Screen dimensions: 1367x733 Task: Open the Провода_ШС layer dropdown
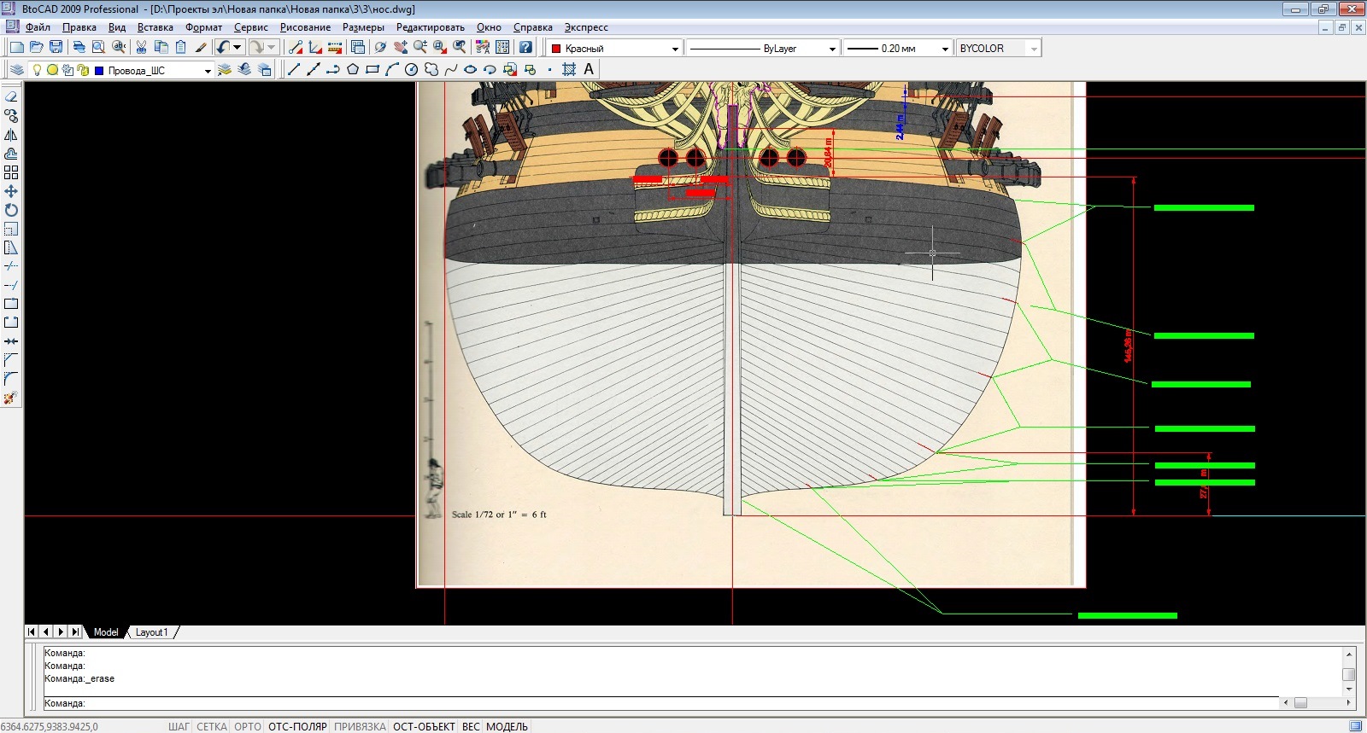pyautogui.click(x=208, y=71)
